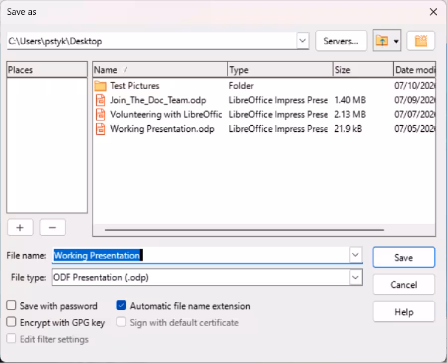This screenshot has width=447, height=363.
Task: Select the Volunteering with LibreOffic file name
Action: click(166, 114)
